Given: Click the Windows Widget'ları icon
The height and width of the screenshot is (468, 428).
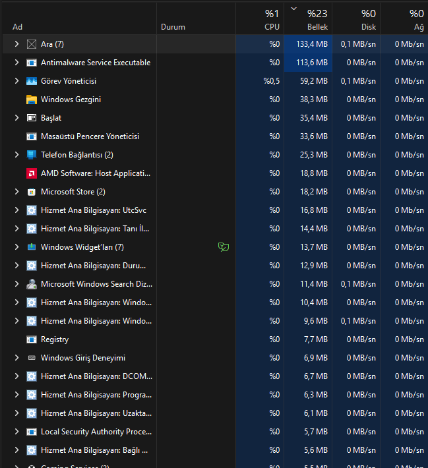Looking at the screenshot, I should pos(32,247).
